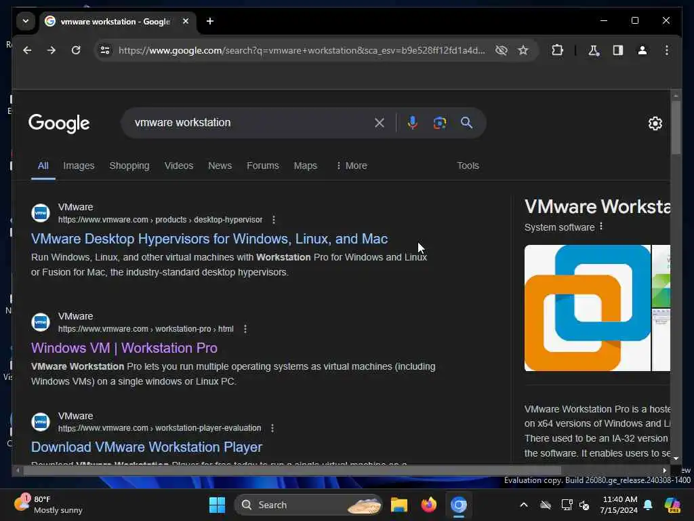Open VMware Desktop Hypervisors result link
Screen dimensions: 694x521
[209, 239]
